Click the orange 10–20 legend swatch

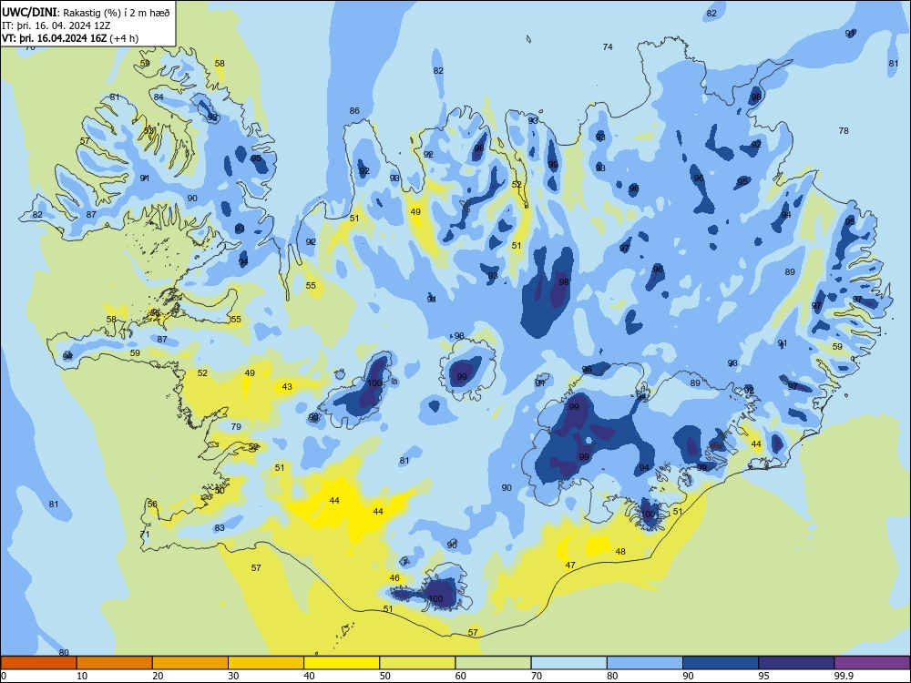[x=115, y=663]
